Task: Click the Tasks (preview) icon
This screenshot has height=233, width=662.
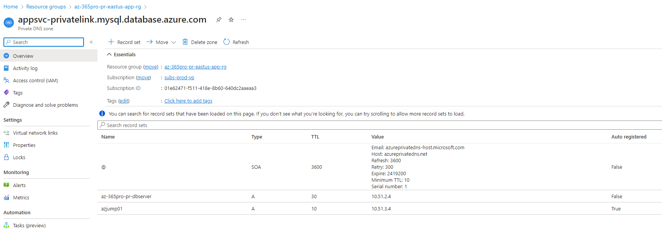Action: [6, 225]
